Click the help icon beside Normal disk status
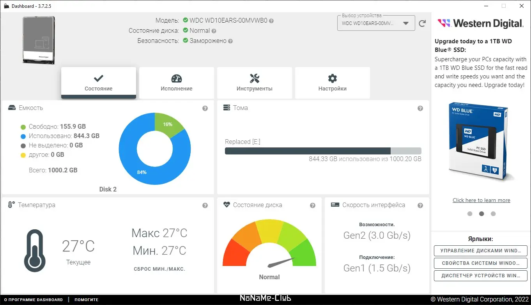 coord(214,31)
